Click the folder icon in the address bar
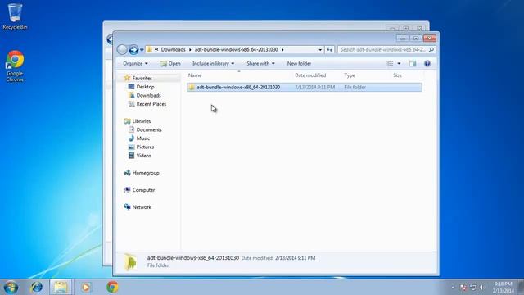The width and height of the screenshot is (524, 295). [x=149, y=49]
